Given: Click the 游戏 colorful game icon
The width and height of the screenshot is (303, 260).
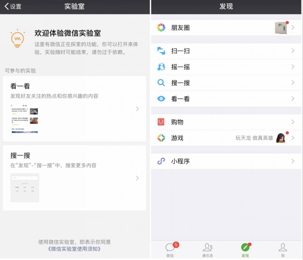Looking at the screenshot, I should [161, 138].
